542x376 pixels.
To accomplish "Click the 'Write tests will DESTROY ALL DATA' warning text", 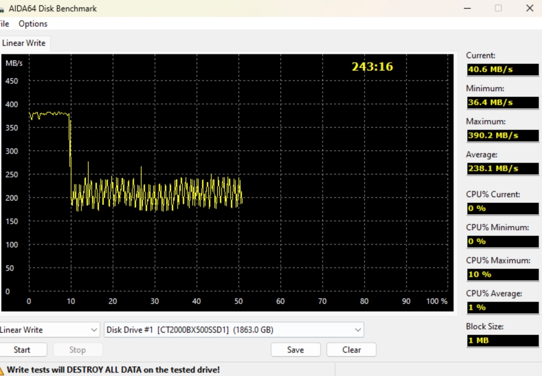I will point(113,370).
